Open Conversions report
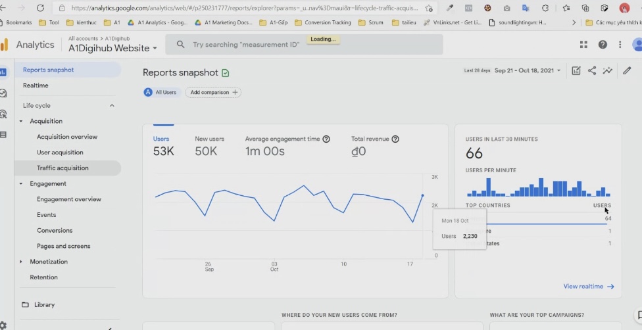This screenshot has height=330, width=642. (55, 231)
